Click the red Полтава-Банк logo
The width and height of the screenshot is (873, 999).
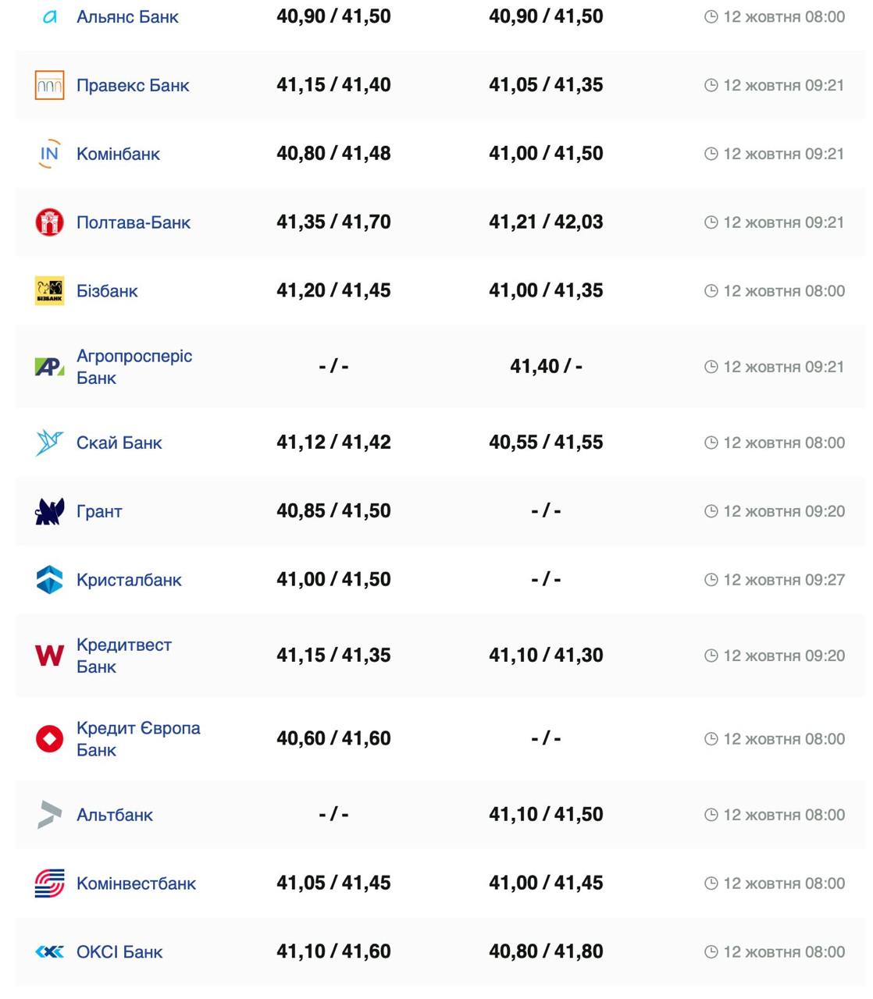tap(49, 222)
